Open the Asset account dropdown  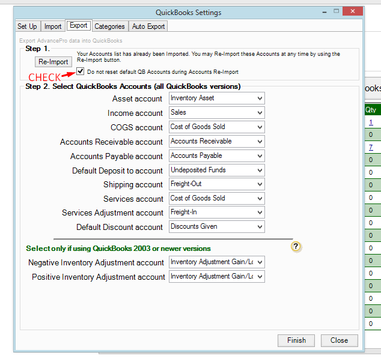216,98
